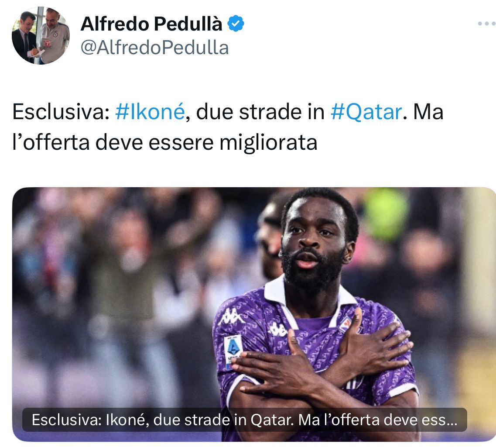Image resolution: width=496 pixels, height=447 pixels.
Task: Click the word "Esclusiva:" starting the tweet
Action: tap(61, 112)
